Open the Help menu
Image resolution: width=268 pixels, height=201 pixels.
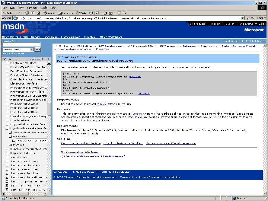[53, 8]
